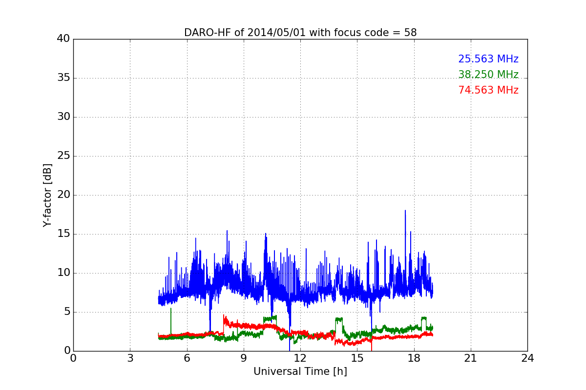Viewport: 586px width, 390px height.
Task: Select the red '74.563 MHz' legend label
Action: pyautogui.click(x=488, y=90)
